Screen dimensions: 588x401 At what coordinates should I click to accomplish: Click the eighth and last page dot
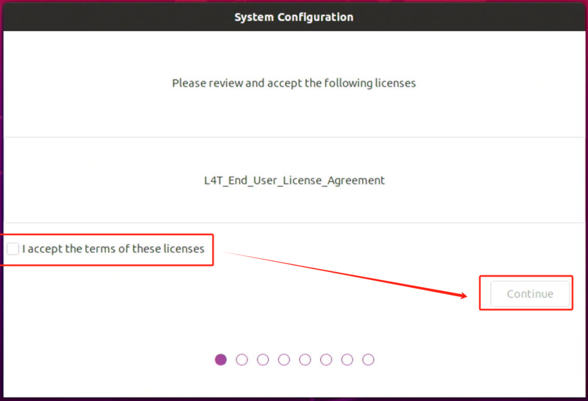(x=368, y=360)
